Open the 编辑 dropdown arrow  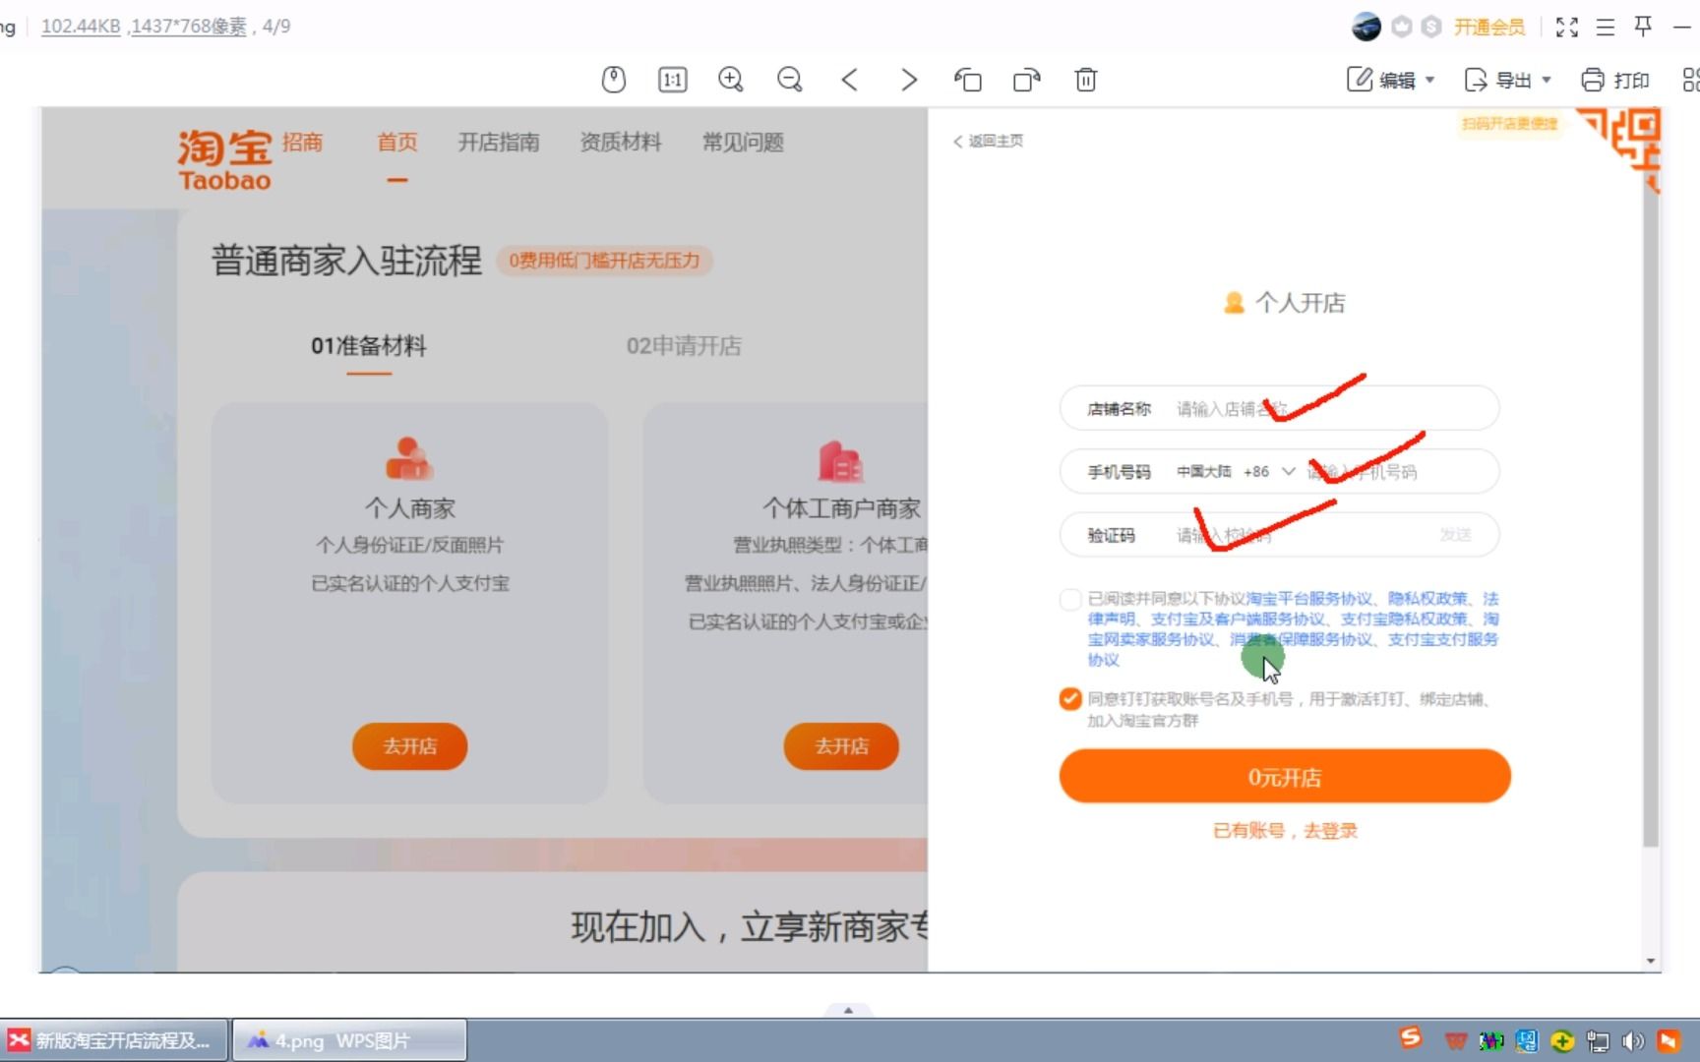pos(1430,80)
